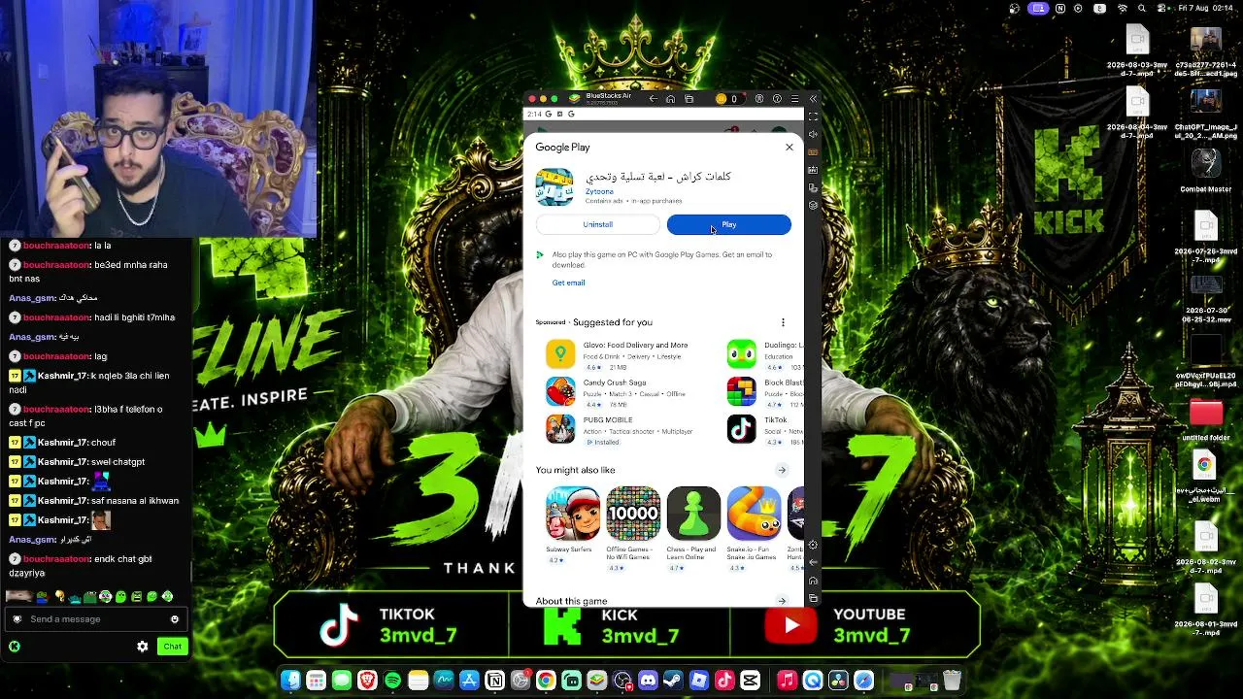Toggle BlueStacks volume in the side toolbar
The height and width of the screenshot is (699, 1243).
click(813, 134)
